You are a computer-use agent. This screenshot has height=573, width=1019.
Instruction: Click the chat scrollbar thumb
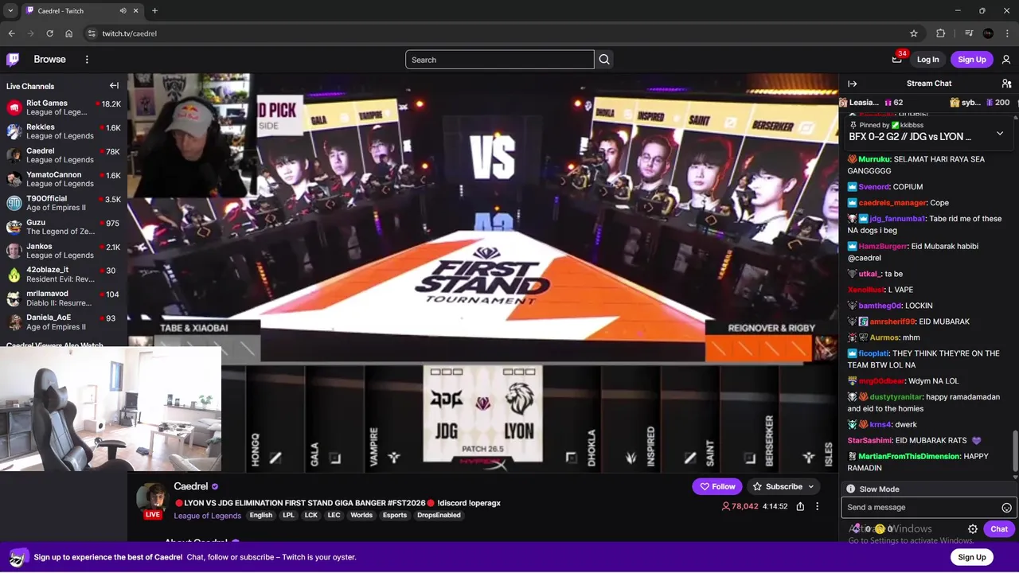tap(1015, 451)
